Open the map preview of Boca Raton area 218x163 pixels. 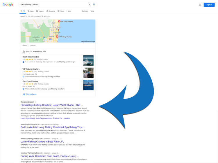pos(58,31)
